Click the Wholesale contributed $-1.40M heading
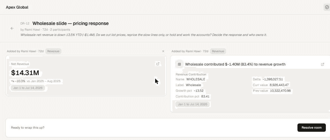This screenshot has height=140, width=330. 235,65
